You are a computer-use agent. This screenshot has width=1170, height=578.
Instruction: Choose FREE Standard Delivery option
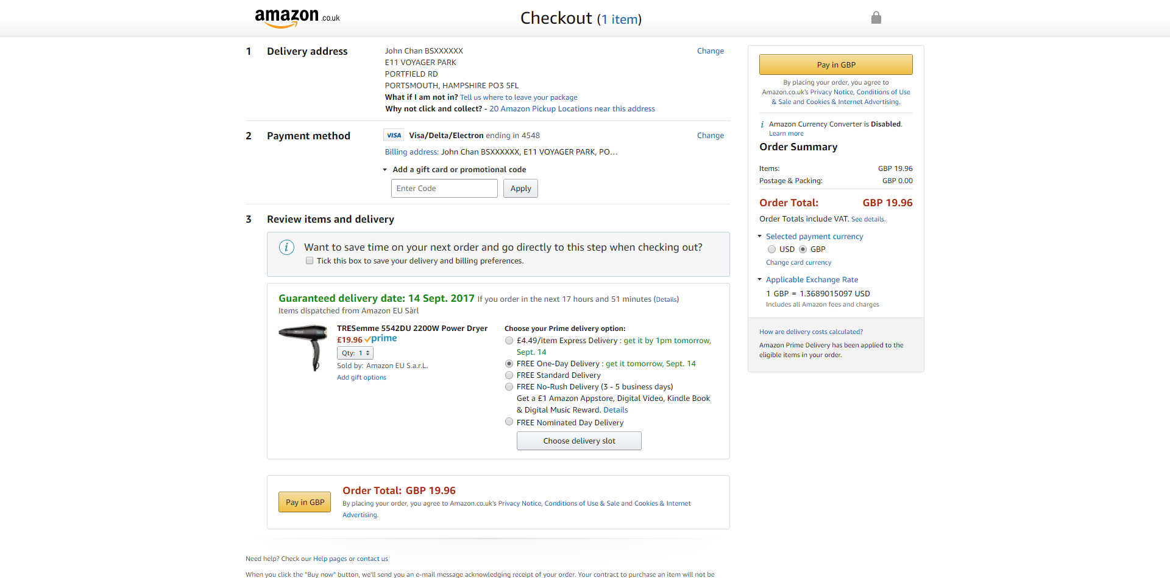coord(509,375)
